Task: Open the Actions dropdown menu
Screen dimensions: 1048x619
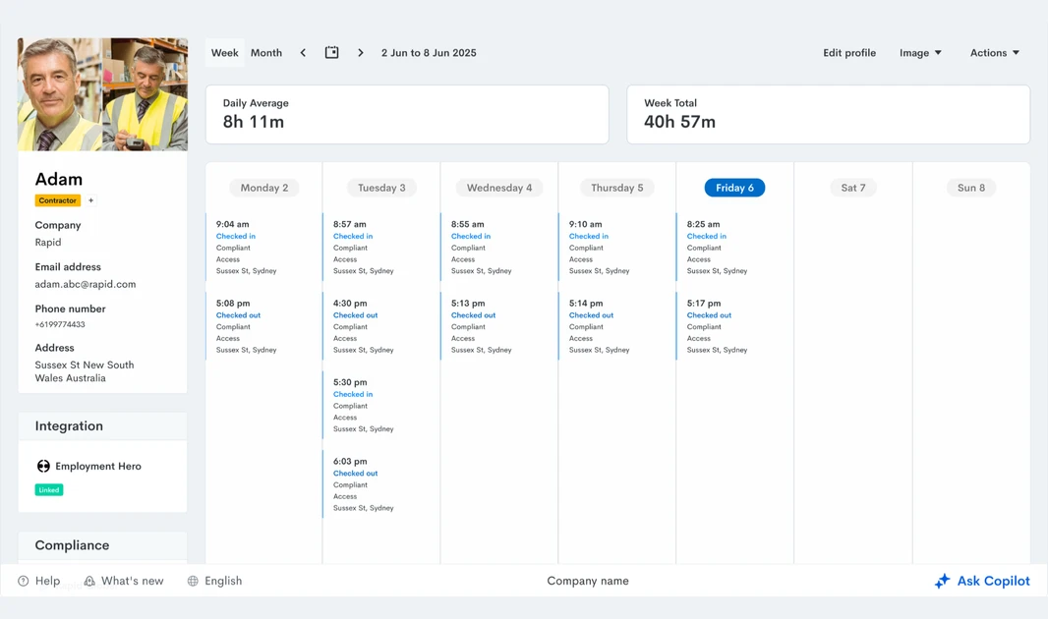Action: pyautogui.click(x=995, y=53)
